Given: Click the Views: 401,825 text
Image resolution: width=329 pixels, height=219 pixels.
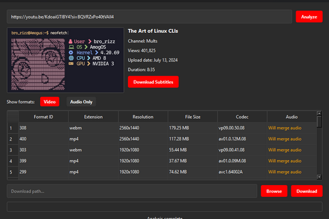Looking at the screenshot, I should pos(142,51).
